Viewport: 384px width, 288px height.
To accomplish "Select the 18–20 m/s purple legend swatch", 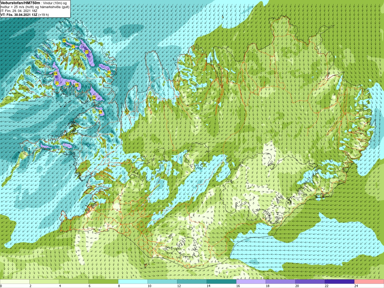I will (x=280, y=282).
